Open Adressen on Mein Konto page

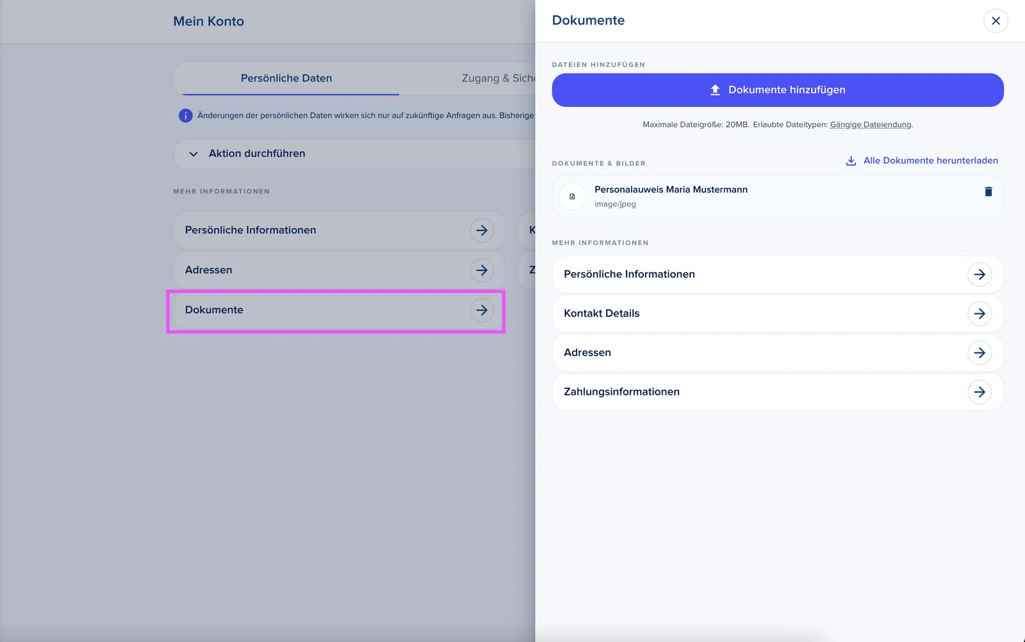click(x=340, y=270)
